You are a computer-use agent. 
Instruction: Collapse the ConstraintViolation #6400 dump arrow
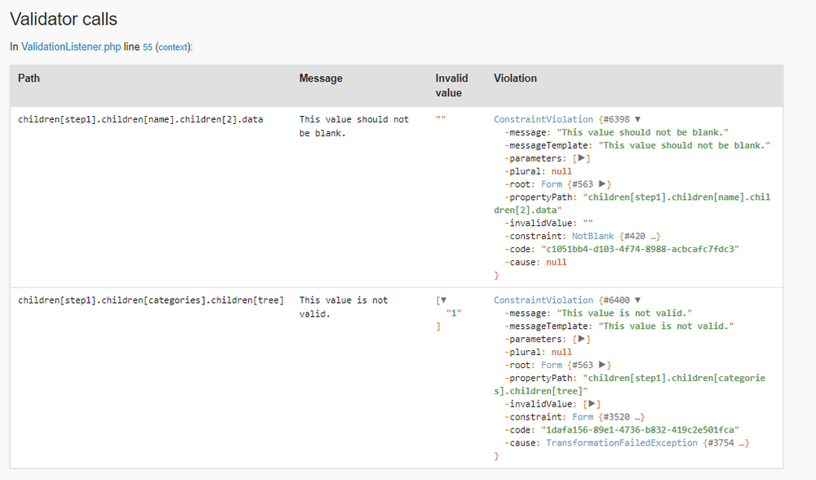coord(637,300)
